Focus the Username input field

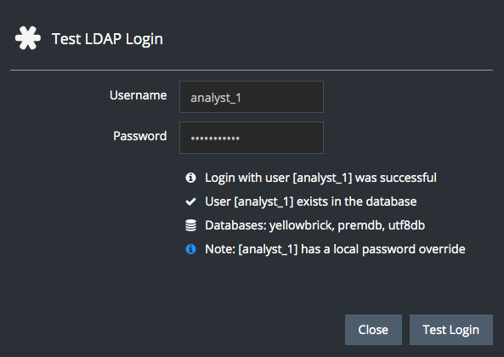pyautogui.click(x=252, y=97)
